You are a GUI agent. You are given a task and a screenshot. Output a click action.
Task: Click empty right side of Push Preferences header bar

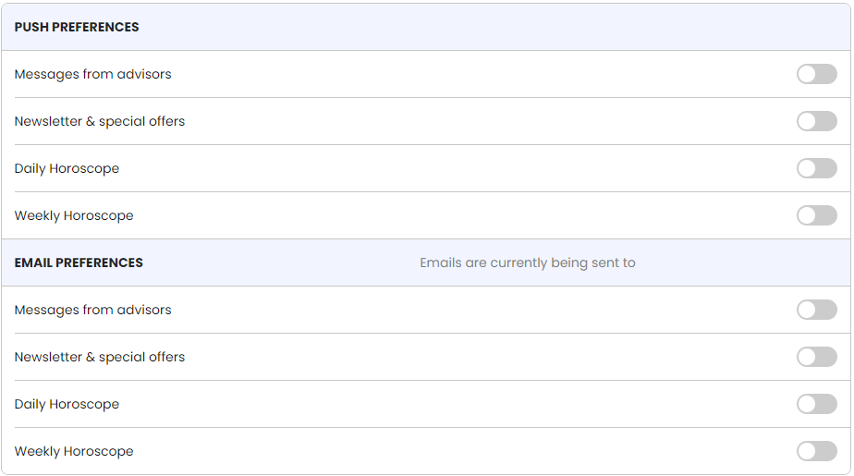click(x=599, y=27)
